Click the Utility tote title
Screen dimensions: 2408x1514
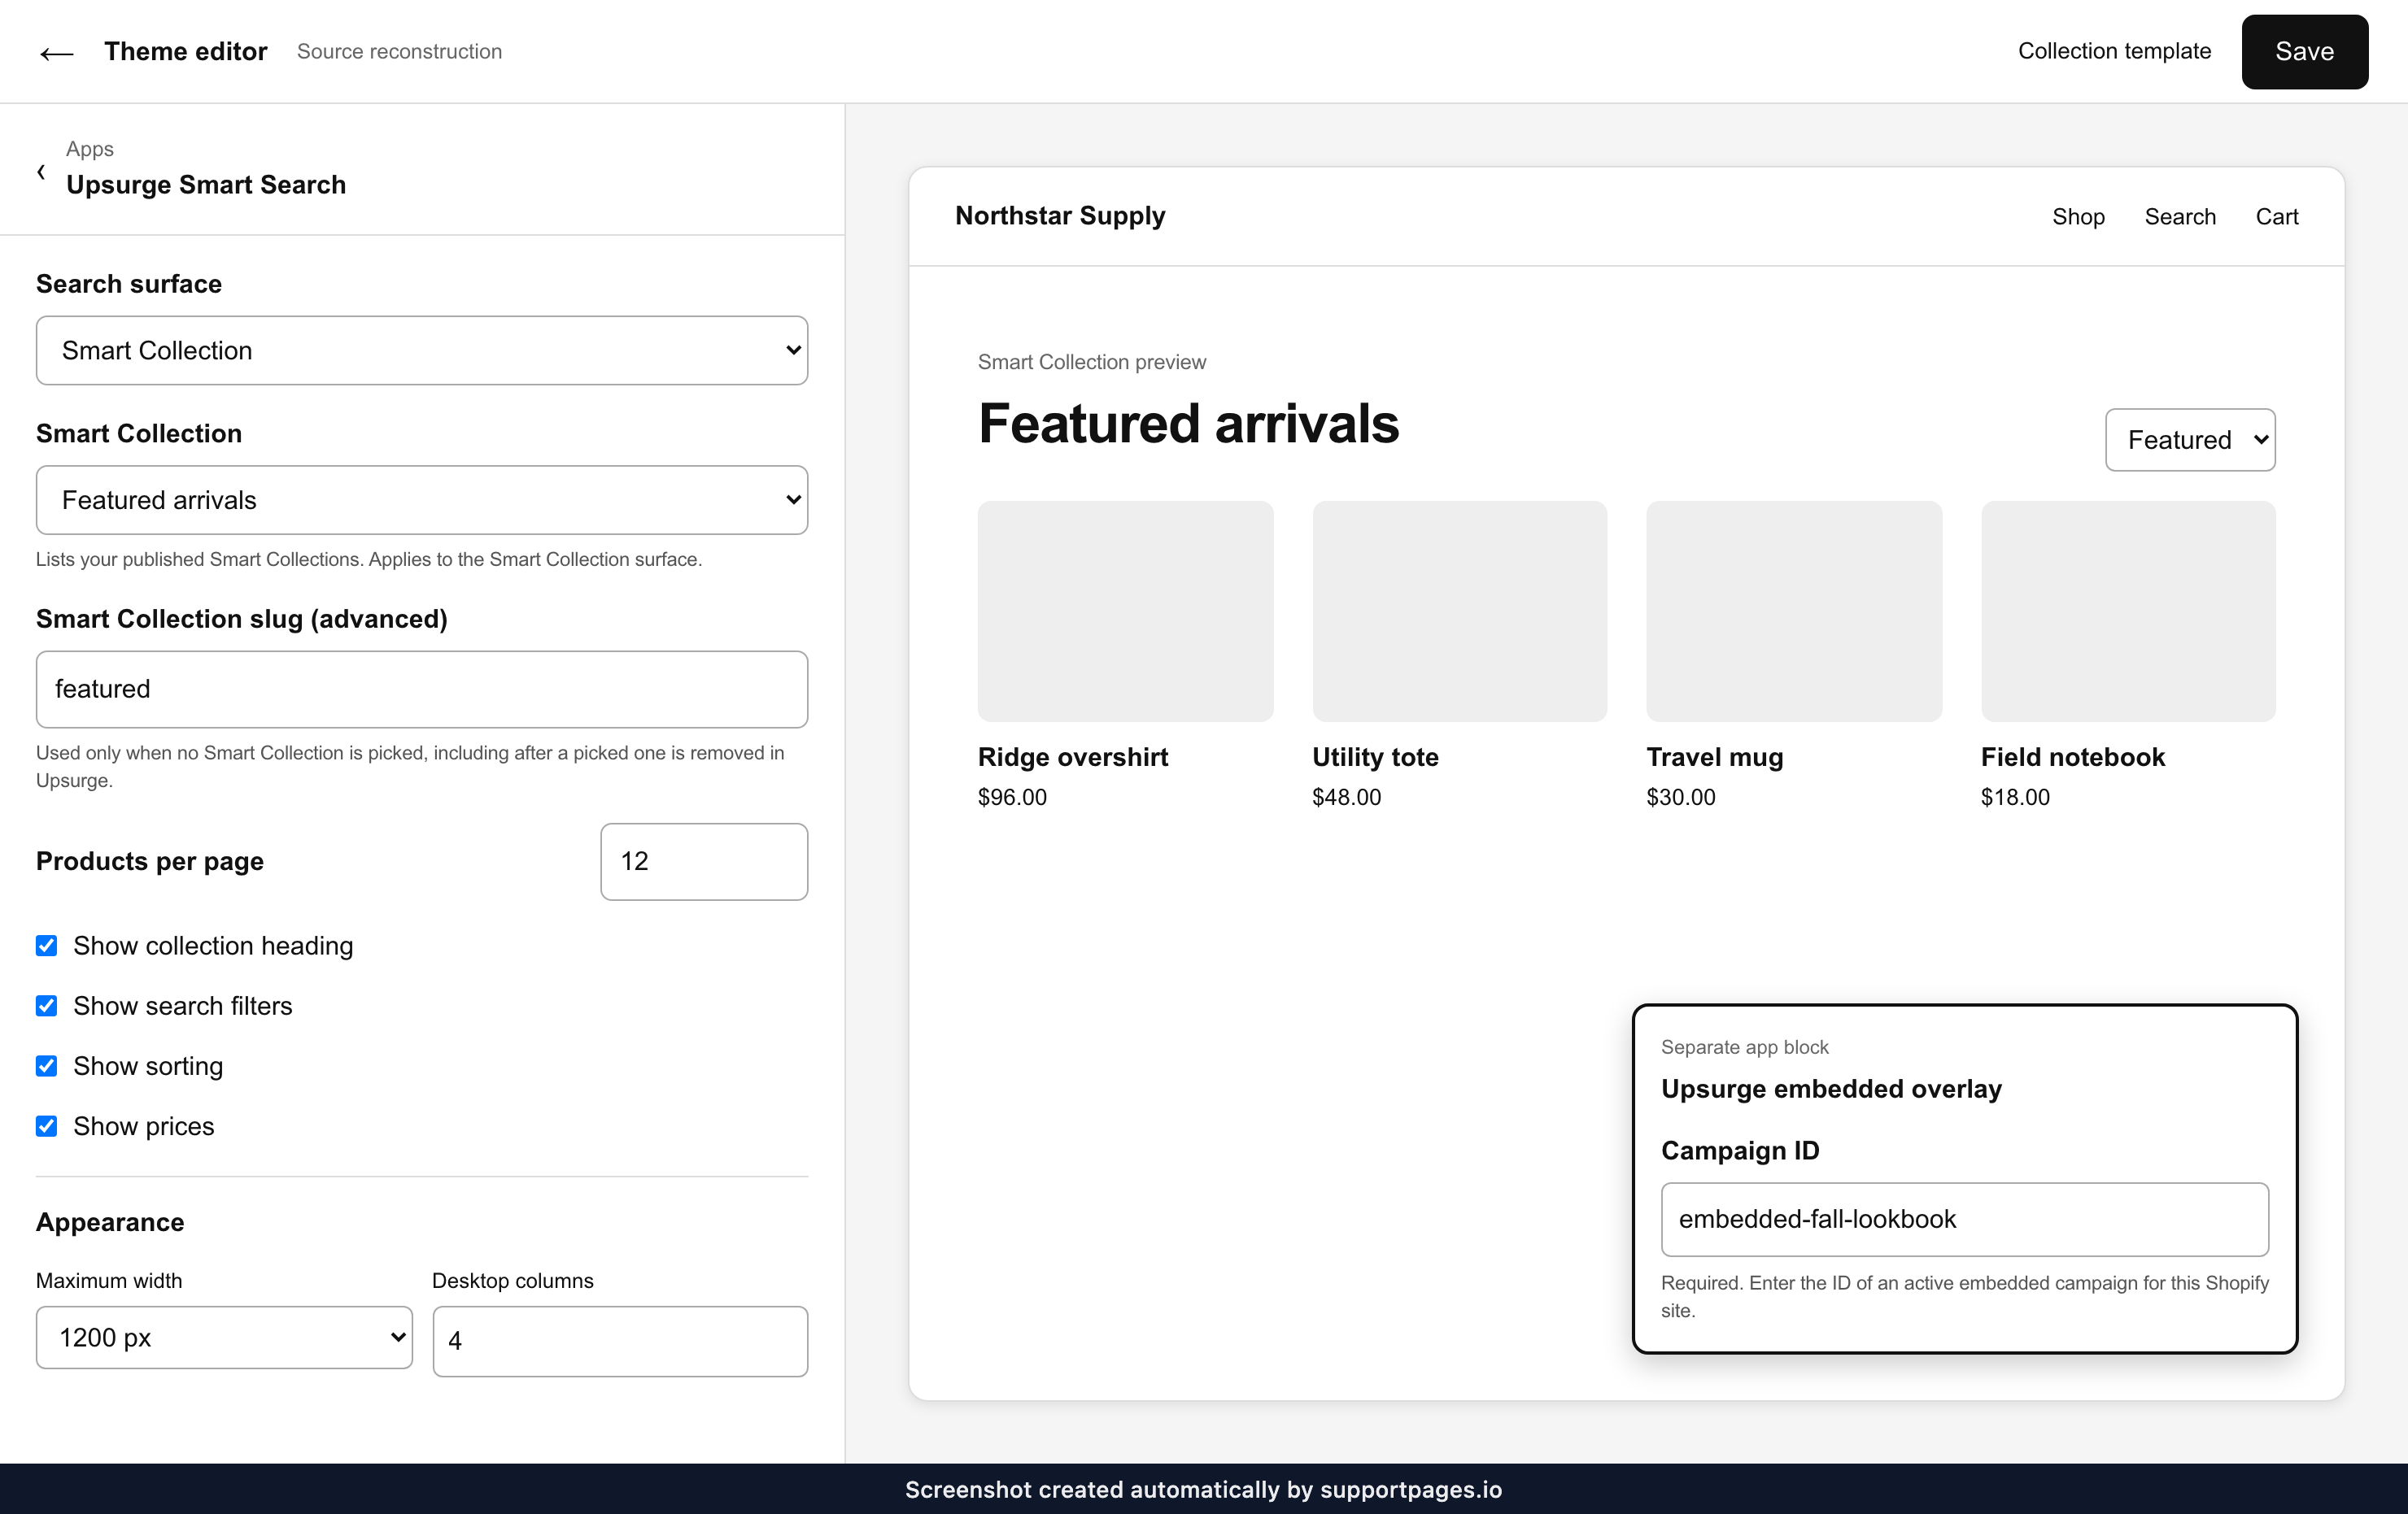click(x=1375, y=758)
